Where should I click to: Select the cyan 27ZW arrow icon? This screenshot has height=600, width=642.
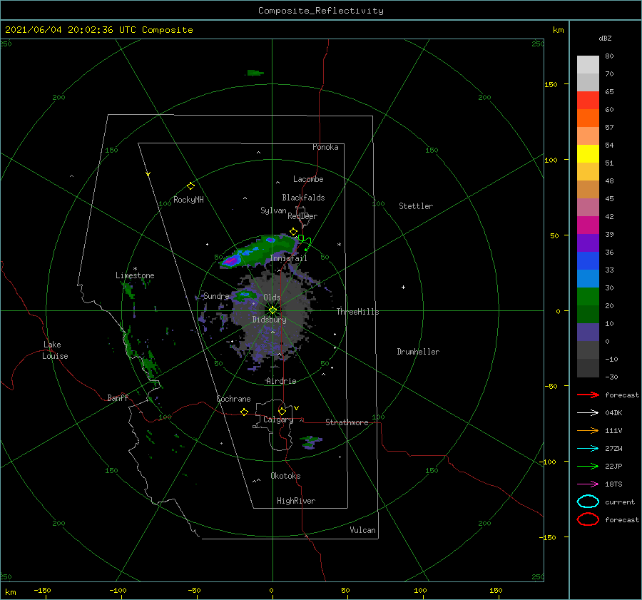pos(588,449)
